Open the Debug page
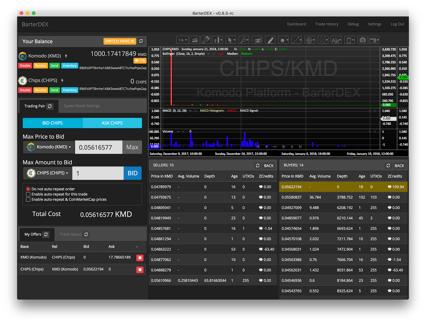The image size is (426, 324). [x=353, y=24]
